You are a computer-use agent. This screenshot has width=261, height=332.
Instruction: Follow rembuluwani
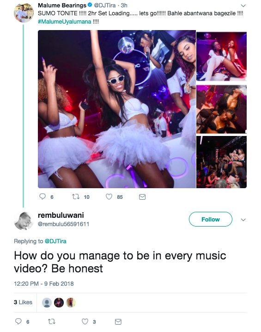point(211,219)
